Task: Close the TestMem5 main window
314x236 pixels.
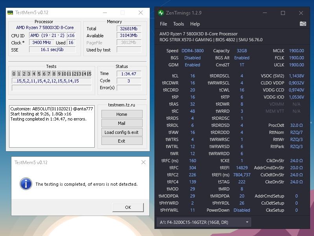Action: pos(141,13)
